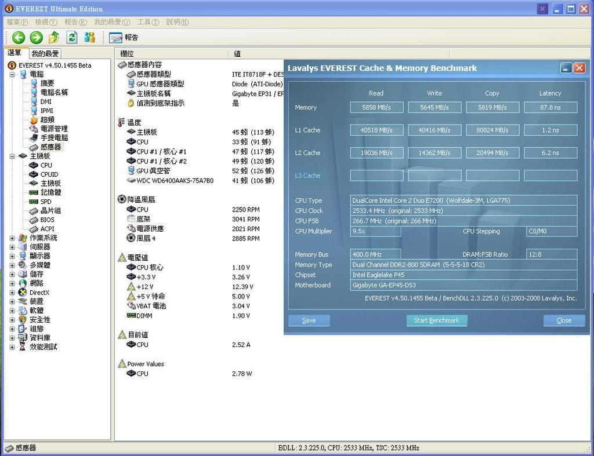Collapse the 主機板 tree node
Screen dimensions: 594x456
click(12, 156)
